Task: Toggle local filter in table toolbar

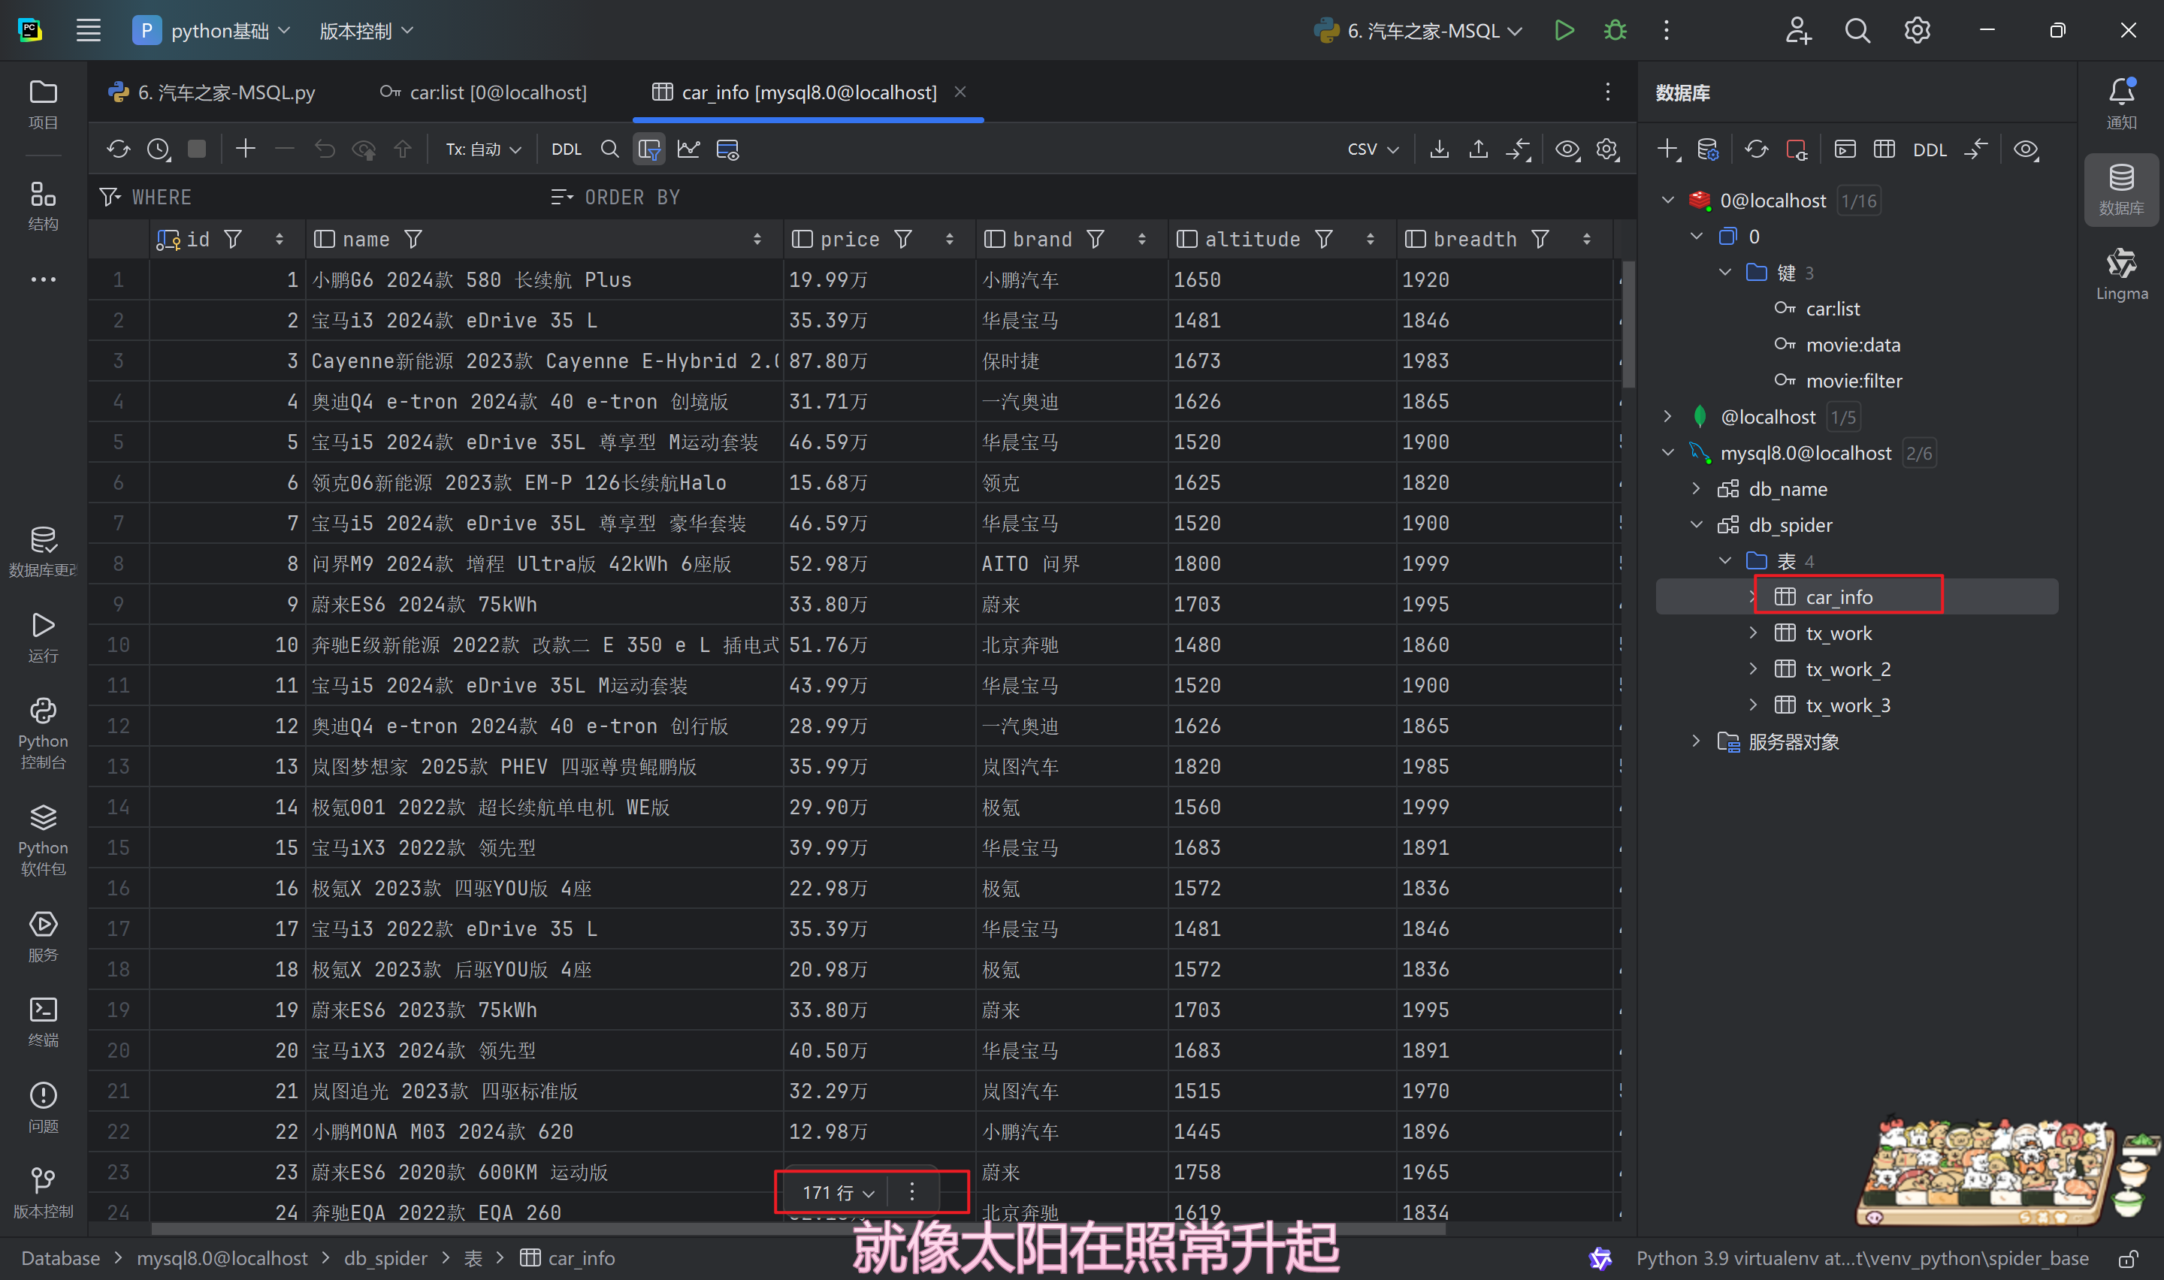Action: click(x=648, y=149)
